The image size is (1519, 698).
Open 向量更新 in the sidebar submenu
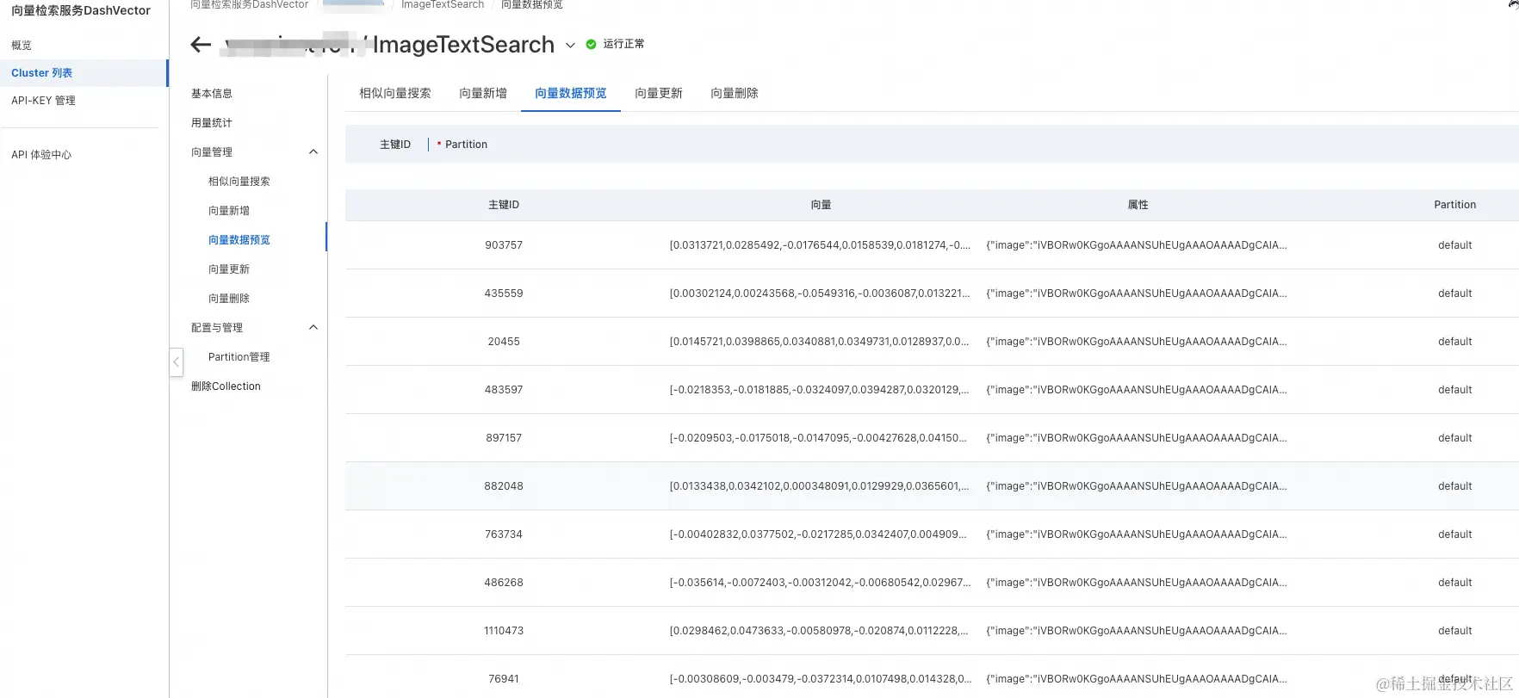pyautogui.click(x=229, y=269)
